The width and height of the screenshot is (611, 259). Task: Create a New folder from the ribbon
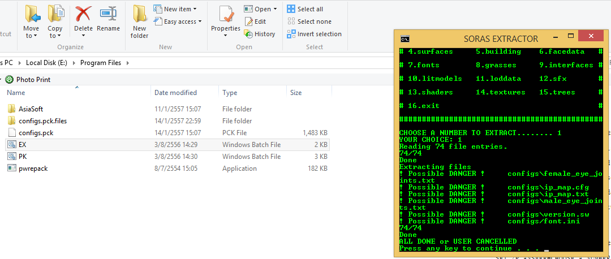click(x=139, y=22)
